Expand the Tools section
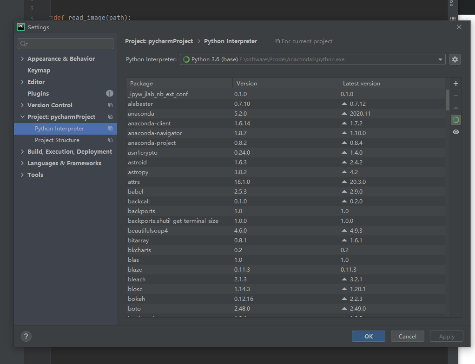 click(x=22, y=175)
